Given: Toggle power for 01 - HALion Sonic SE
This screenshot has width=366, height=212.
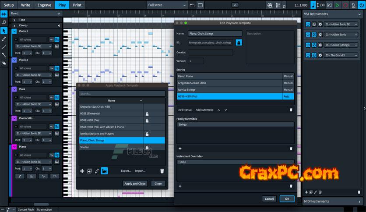Looking at the screenshot, I should pyautogui.click(x=308, y=25).
